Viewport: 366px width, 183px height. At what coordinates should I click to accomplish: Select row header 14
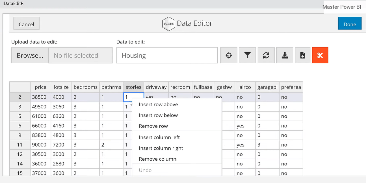coord(20,164)
